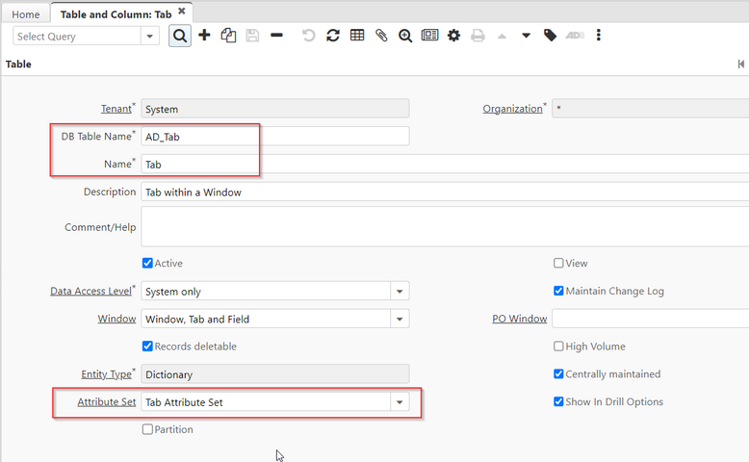Click the Copy record icon
Viewport: 749px width, 462px height.
coord(228,36)
